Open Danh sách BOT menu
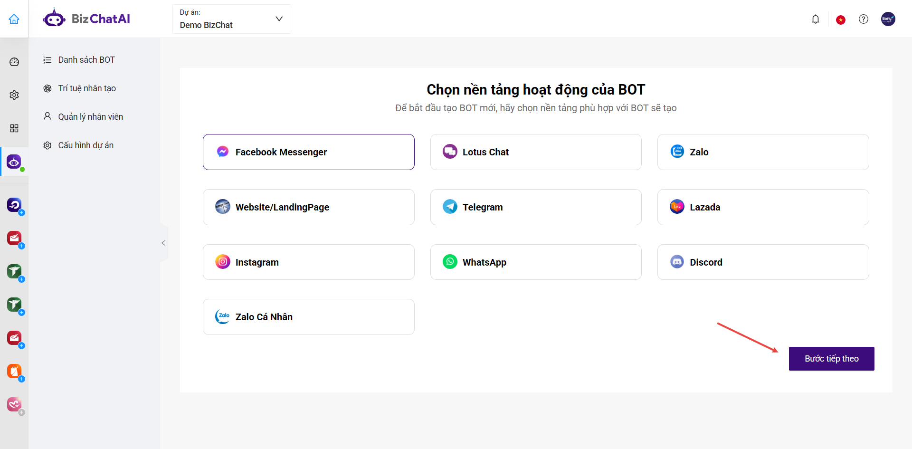912x449 pixels. pos(86,60)
